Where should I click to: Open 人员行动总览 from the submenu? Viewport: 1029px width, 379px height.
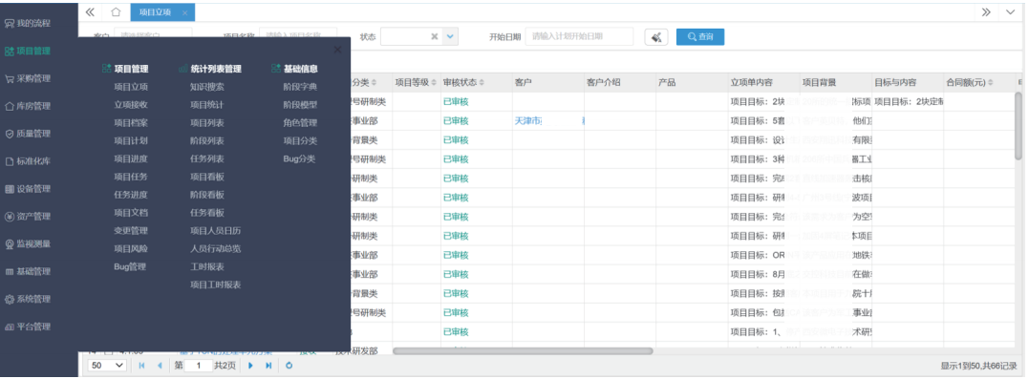(215, 248)
